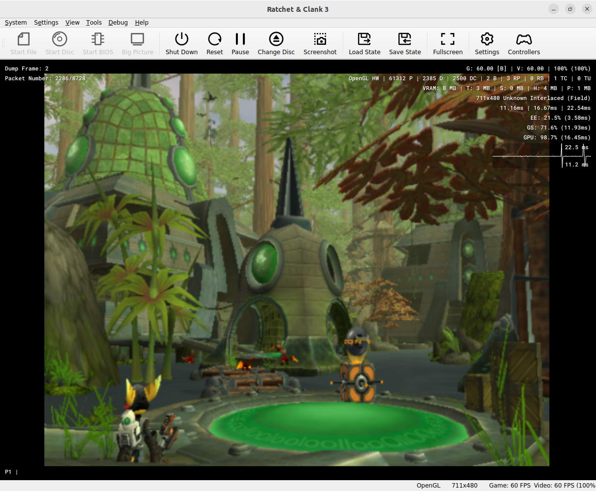Click the Ratchet & Clank 3 title bar
The width and height of the screenshot is (596, 491).
pos(298,9)
